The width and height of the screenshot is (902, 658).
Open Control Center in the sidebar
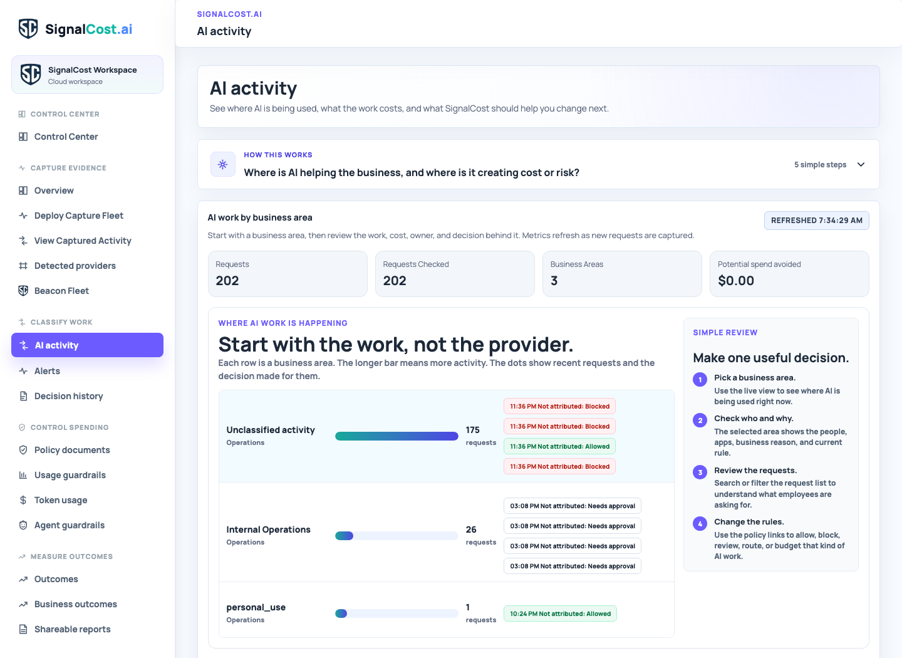coord(87,137)
